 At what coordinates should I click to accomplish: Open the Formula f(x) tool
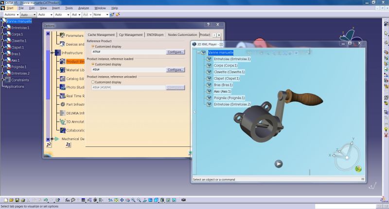click(x=67, y=200)
